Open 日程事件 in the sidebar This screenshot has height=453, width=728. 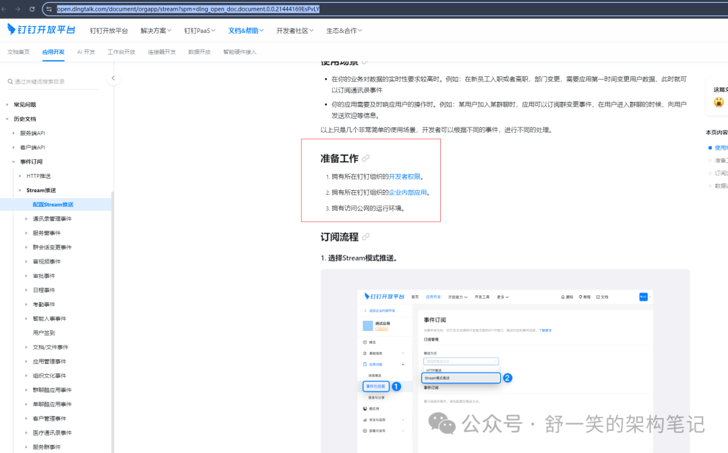coord(44,290)
